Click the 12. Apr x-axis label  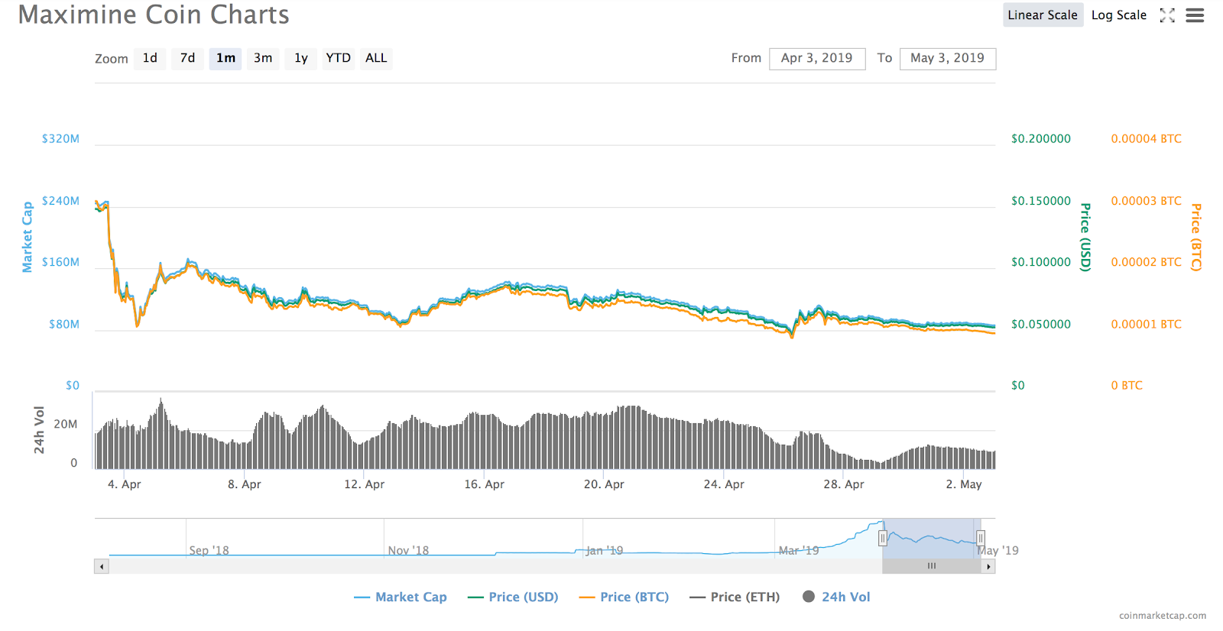(364, 484)
